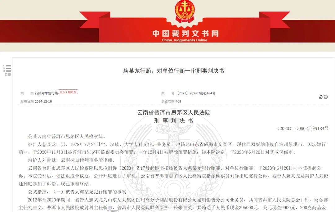Viewport: 335px width, 212px height.
Task: Click the 刑事判决书 document heading
Action: tap(174, 121)
